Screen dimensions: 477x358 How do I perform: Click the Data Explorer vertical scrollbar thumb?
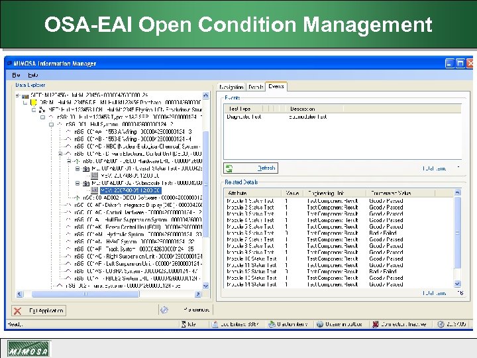click(x=205, y=184)
